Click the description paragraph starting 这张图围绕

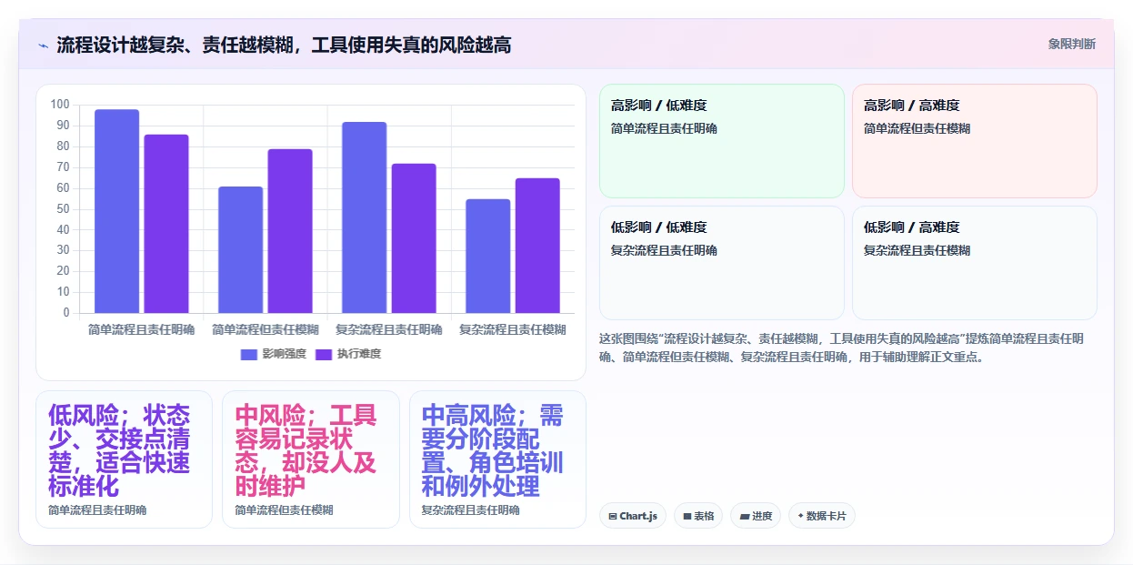841,348
